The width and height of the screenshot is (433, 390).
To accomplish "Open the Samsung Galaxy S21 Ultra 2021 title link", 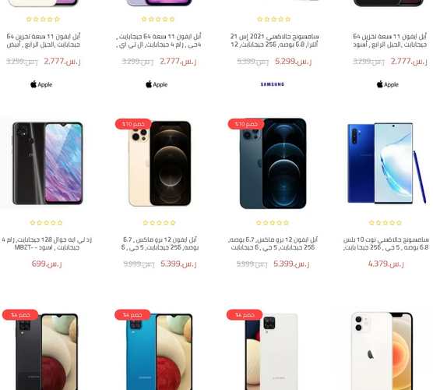I will click(274, 41).
